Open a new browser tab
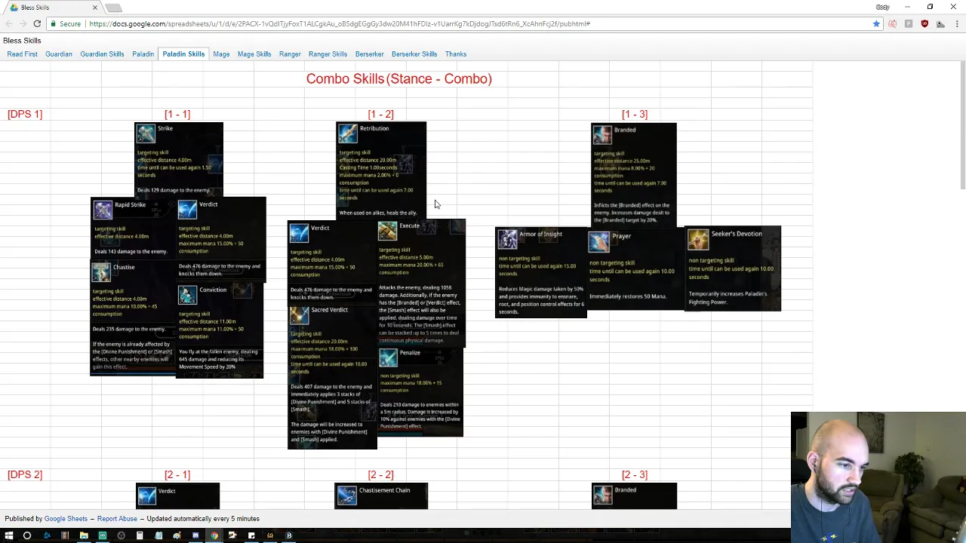Image resolution: width=966 pixels, height=543 pixels. pos(113,8)
